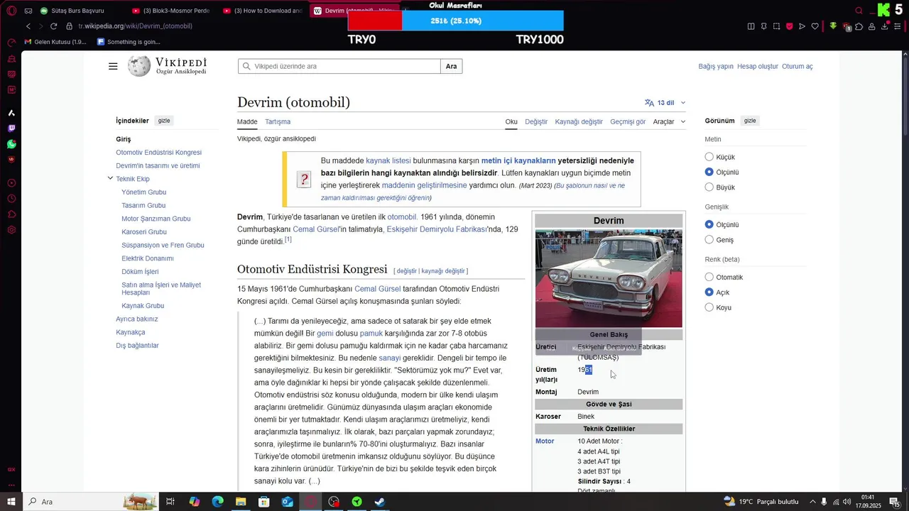909x511 pixels.
Task: Open the snapshot capture icon
Action: pos(777,26)
